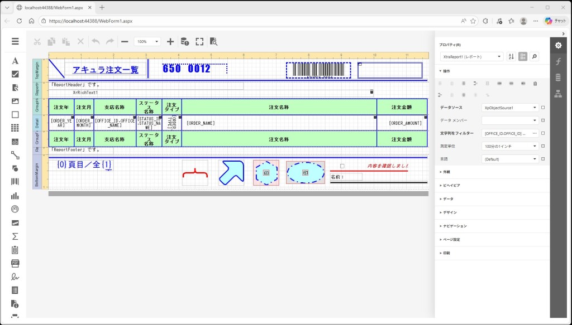Click the Label tool (A icon)
The image size is (572, 325).
(x=15, y=61)
